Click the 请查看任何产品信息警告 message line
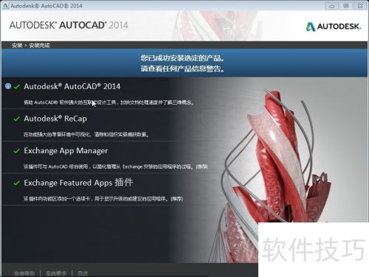Screen dimensions: 369x277 182,69
